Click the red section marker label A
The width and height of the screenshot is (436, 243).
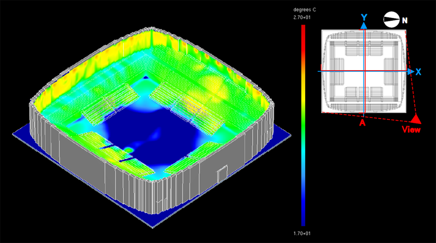[x=362, y=123]
